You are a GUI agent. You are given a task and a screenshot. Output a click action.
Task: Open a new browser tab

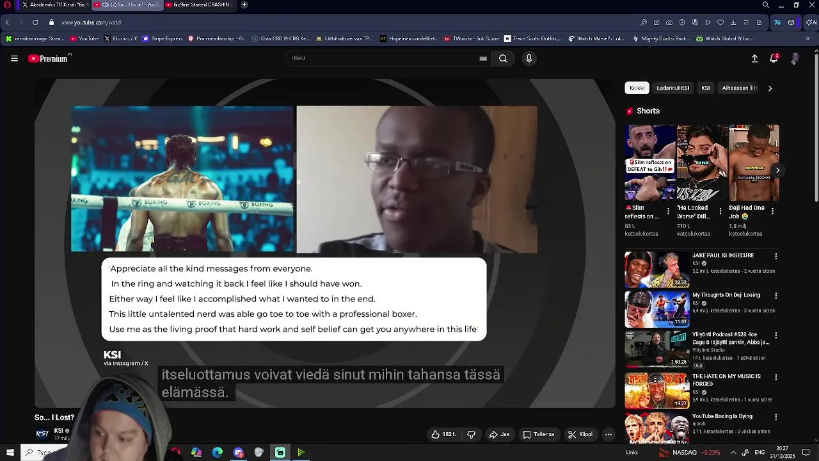244,4
